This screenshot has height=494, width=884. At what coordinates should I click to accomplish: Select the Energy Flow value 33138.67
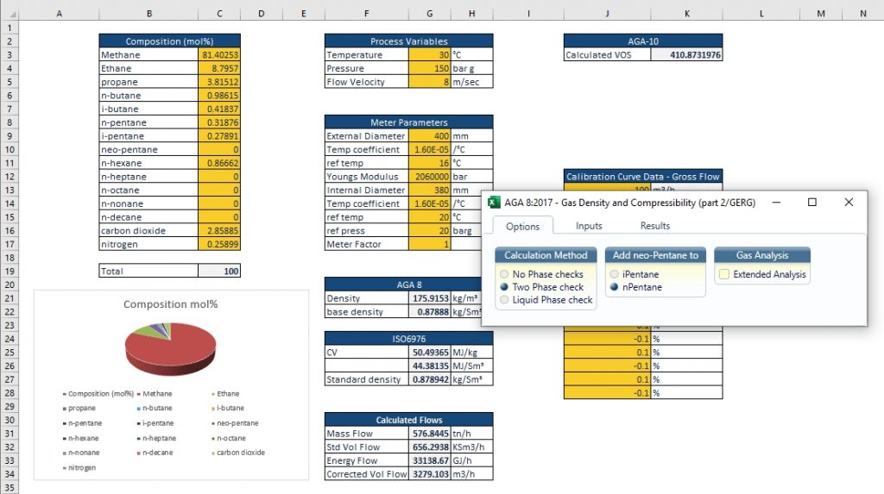[430, 460]
